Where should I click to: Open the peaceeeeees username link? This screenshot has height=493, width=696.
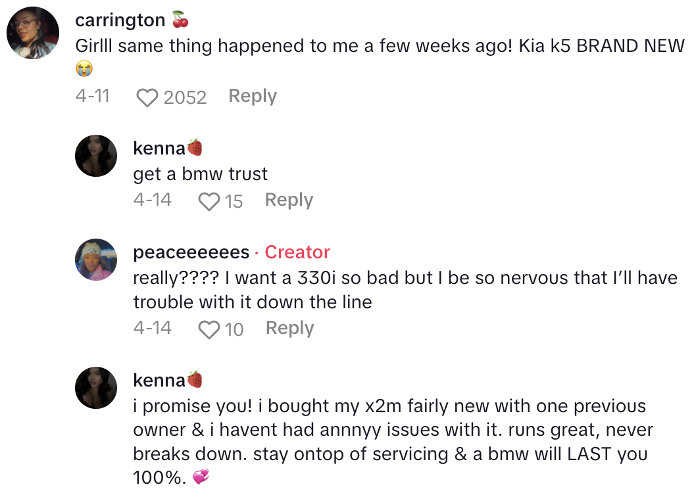point(191,252)
